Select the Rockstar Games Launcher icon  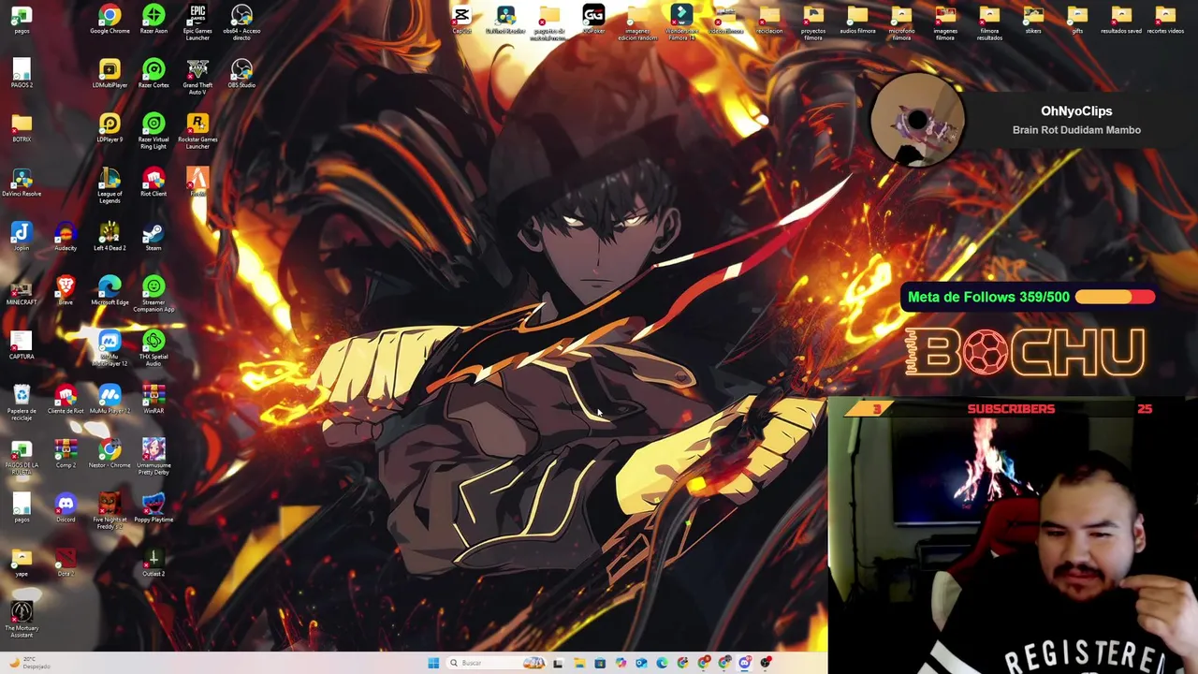197,131
